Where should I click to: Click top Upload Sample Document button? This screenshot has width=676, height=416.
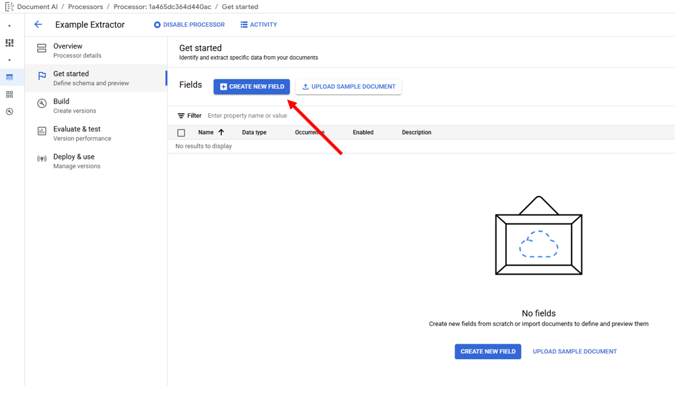[348, 87]
